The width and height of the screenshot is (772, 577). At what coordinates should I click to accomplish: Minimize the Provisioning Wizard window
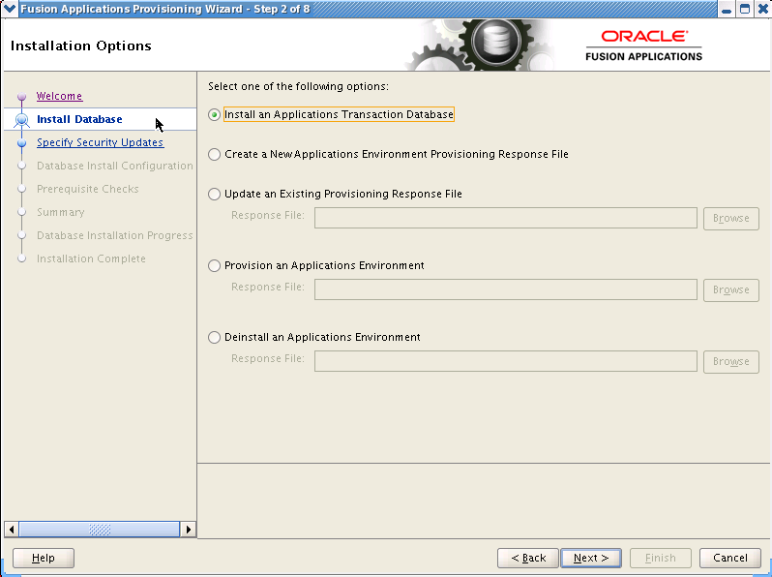(727, 9)
